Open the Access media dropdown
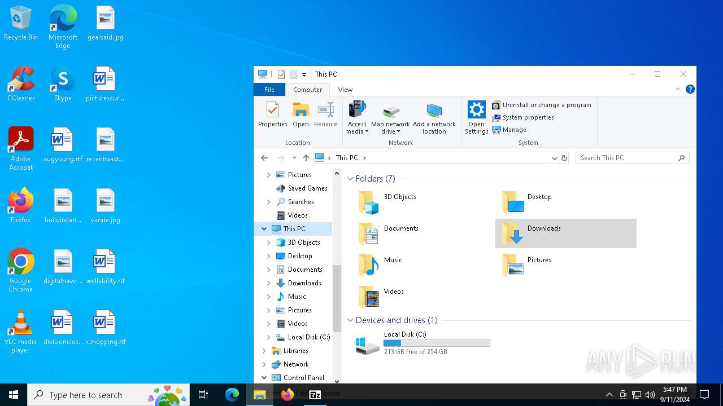Image resolution: width=723 pixels, height=406 pixels. point(357,118)
